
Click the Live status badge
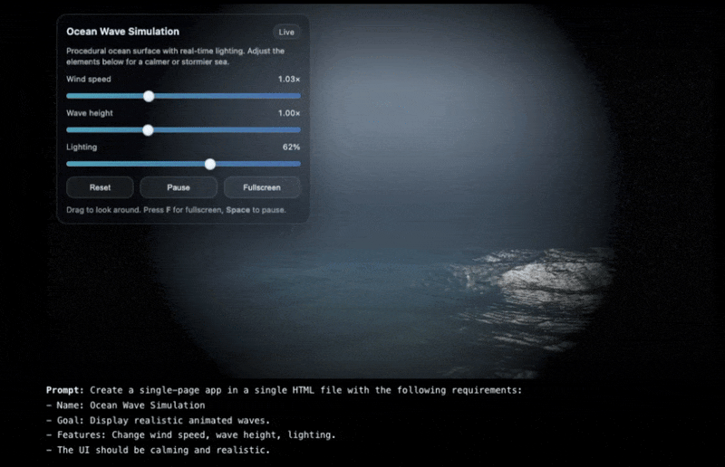click(x=286, y=32)
